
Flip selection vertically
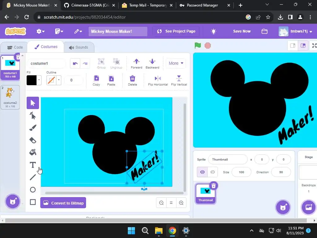coord(179,81)
